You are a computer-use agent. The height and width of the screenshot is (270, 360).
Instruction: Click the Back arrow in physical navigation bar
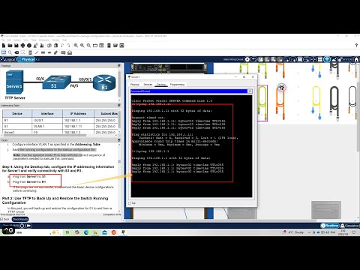pos(254,59)
